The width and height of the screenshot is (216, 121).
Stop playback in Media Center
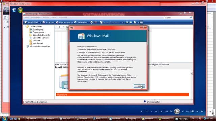161,111
